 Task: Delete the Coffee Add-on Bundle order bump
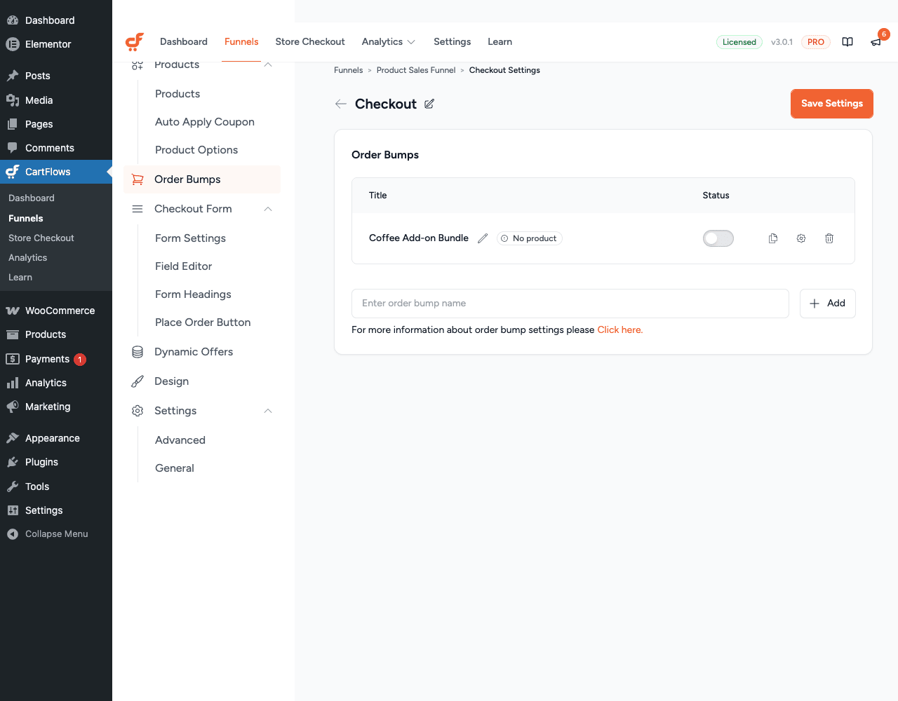pos(829,238)
